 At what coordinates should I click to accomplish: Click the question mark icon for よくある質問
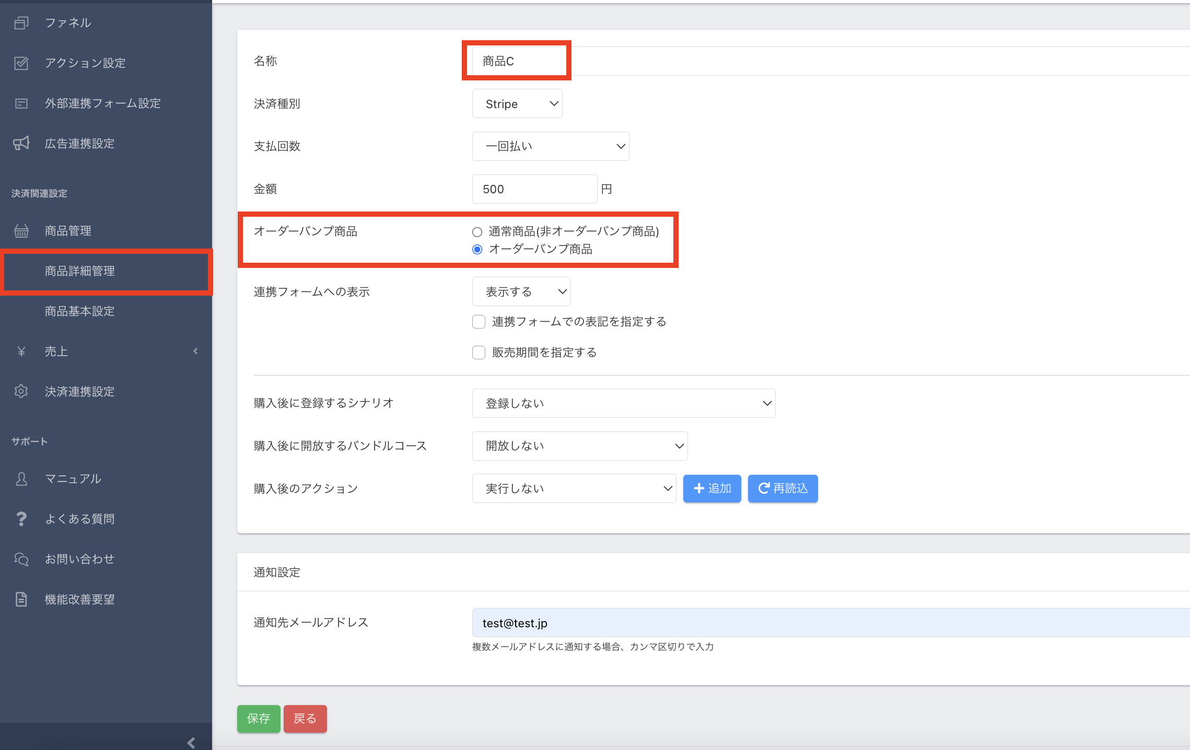click(21, 519)
